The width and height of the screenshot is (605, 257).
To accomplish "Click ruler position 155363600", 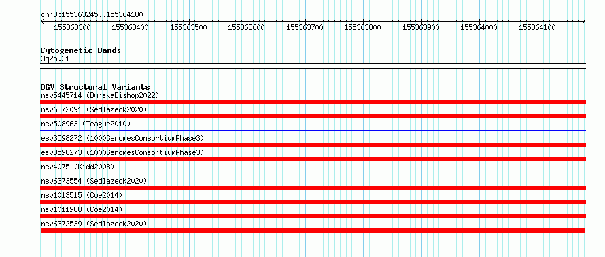I will (247, 27).
